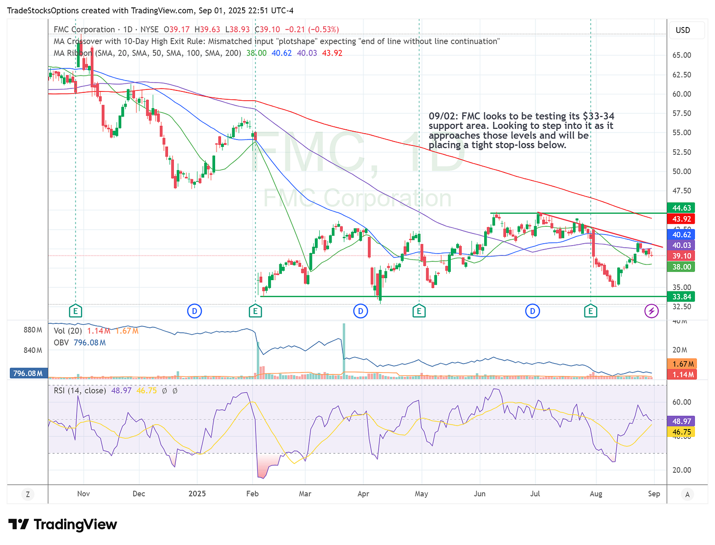Viewport: 715px width, 545px height.
Task: Click the earnings E marker above Nov
Action: (x=75, y=311)
